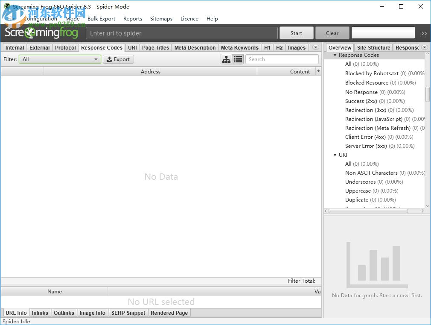The height and width of the screenshot is (325, 431).
Task: Open the Rendered Page bottom tab
Action: [x=169, y=313]
